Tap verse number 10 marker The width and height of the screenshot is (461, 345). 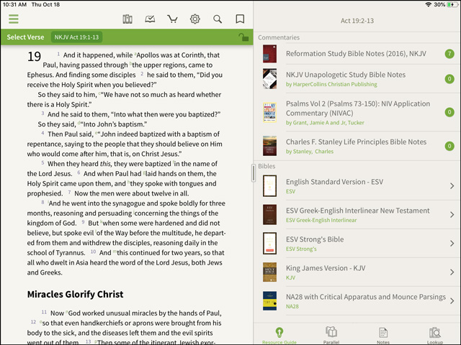coord(93,252)
